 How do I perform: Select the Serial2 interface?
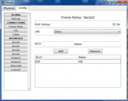(16, 50)
